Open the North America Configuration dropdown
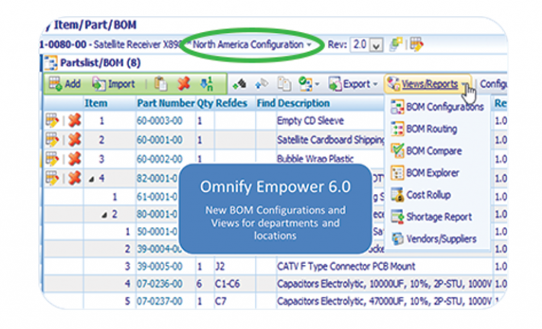Viewport: 542px width, 329px height. [x=253, y=45]
